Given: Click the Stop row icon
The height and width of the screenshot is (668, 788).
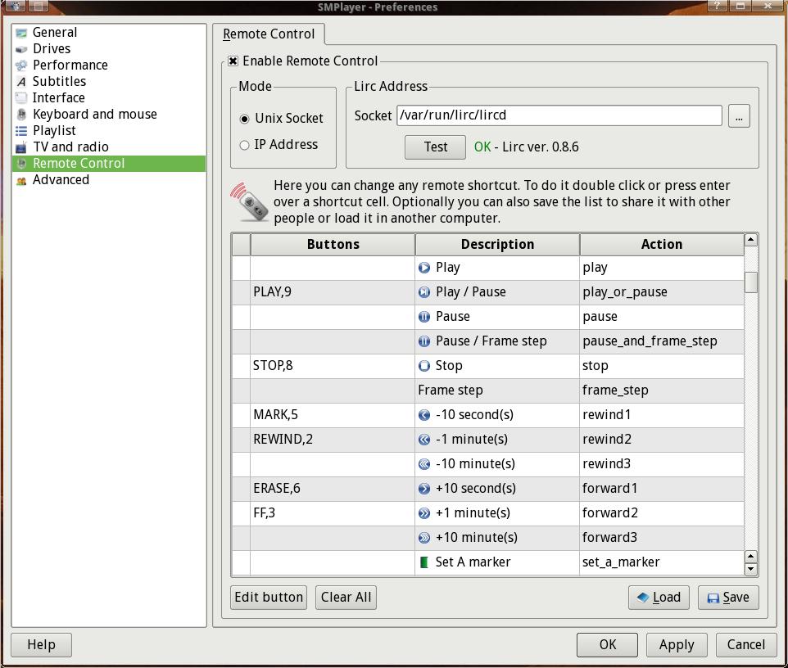Looking at the screenshot, I should tap(424, 366).
